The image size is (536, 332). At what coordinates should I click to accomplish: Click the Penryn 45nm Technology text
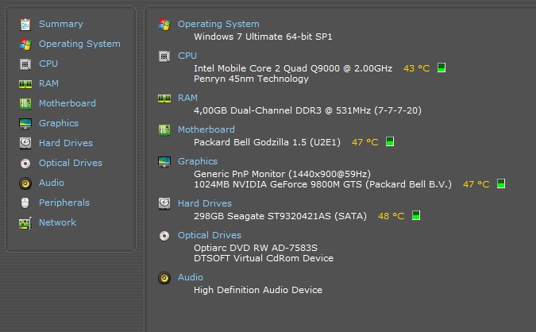[251, 79]
